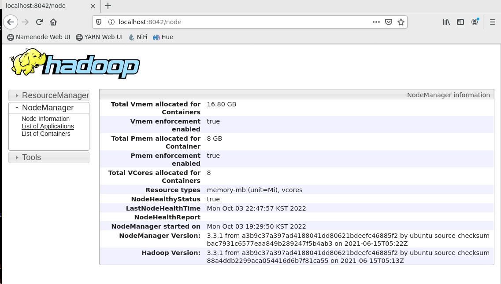Open the List of Containers link
The height and width of the screenshot is (284, 501).
point(46,134)
